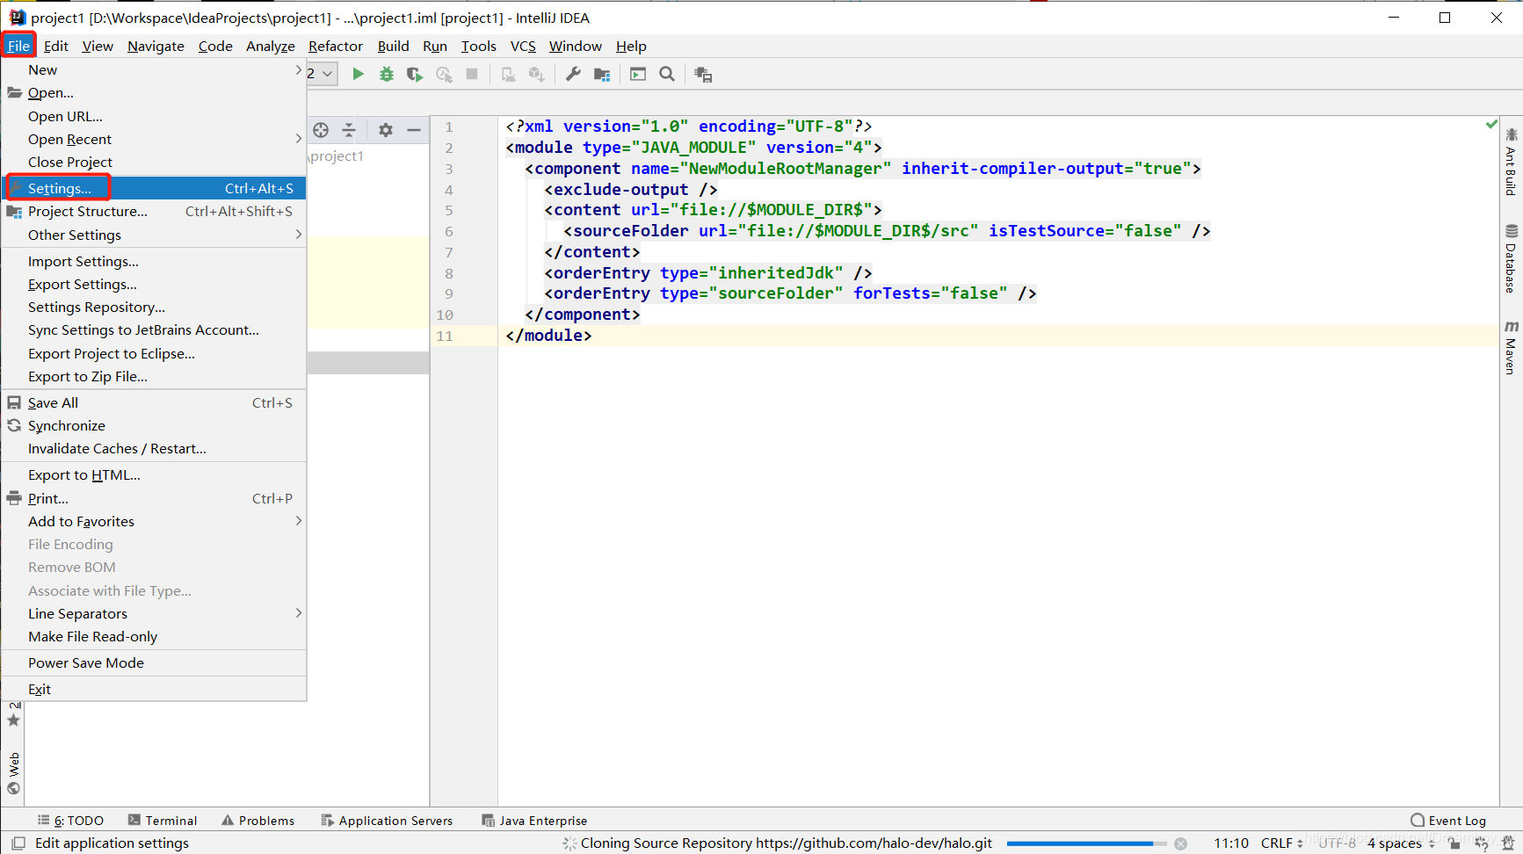Toggle read-only lock in status bar
Screen dimensions: 1523x854
click(x=1454, y=843)
